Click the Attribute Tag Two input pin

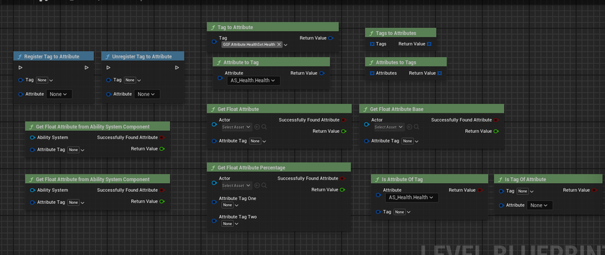tap(214, 220)
